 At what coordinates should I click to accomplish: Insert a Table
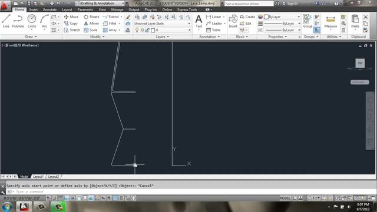[213, 30]
